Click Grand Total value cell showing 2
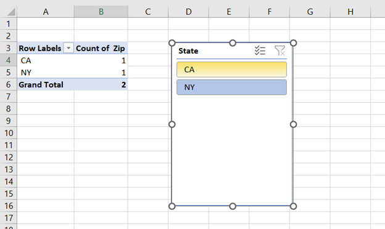 coord(101,85)
